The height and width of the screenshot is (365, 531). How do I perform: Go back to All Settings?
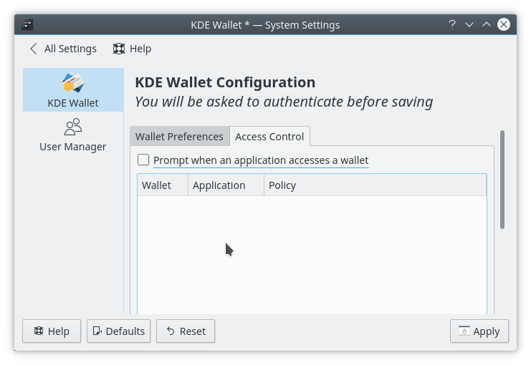[62, 49]
